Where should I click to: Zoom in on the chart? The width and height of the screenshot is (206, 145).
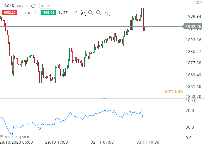click(x=98, y=13)
